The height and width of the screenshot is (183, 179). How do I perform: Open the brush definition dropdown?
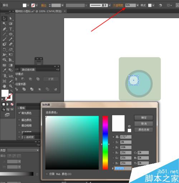point(110,5)
